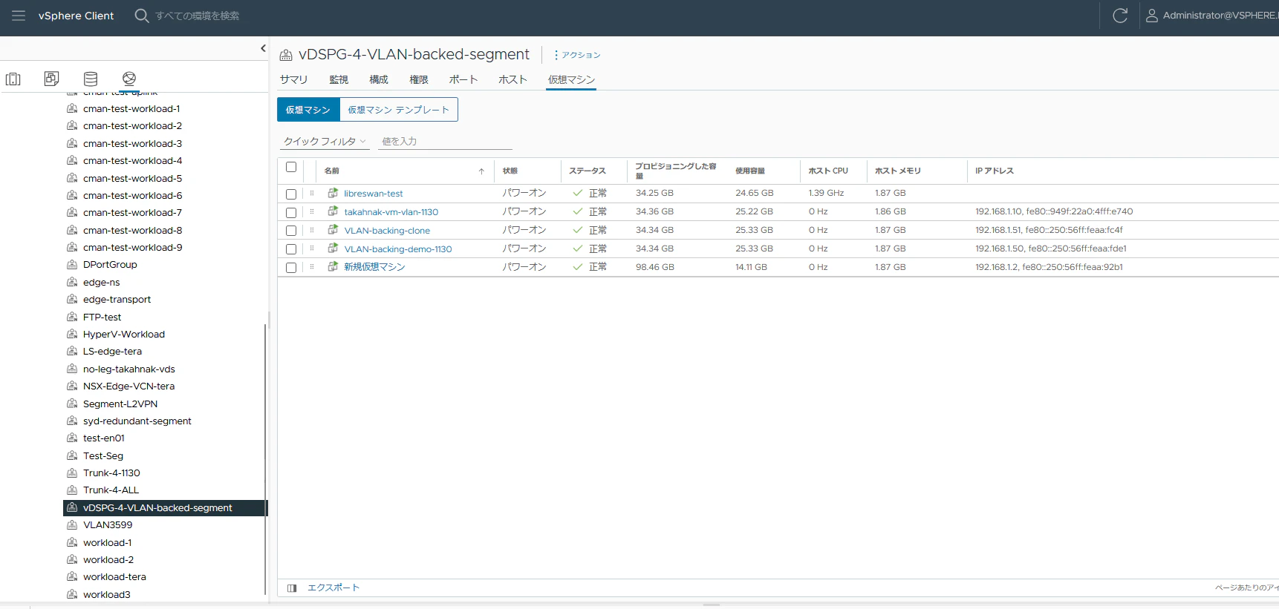The image size is (1279, 609).
Task: Click the 新規仮想マシン VM icon
Action: point(333,266)
